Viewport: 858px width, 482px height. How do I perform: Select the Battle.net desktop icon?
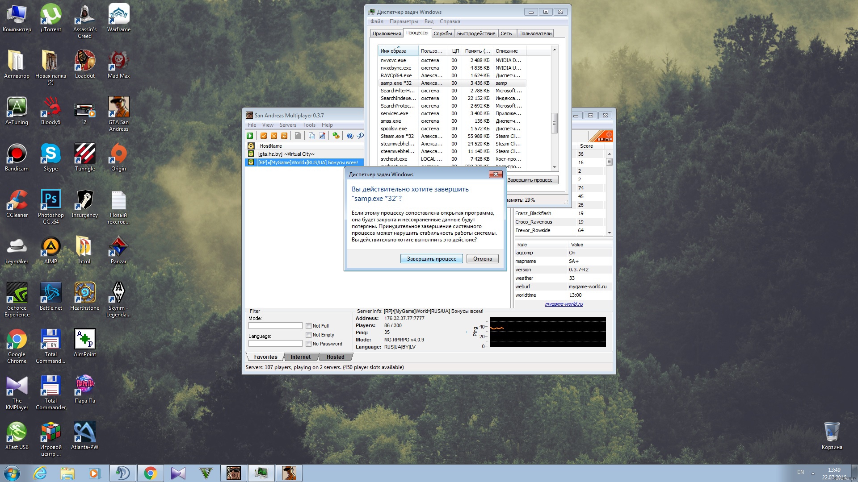coord(51,297)
